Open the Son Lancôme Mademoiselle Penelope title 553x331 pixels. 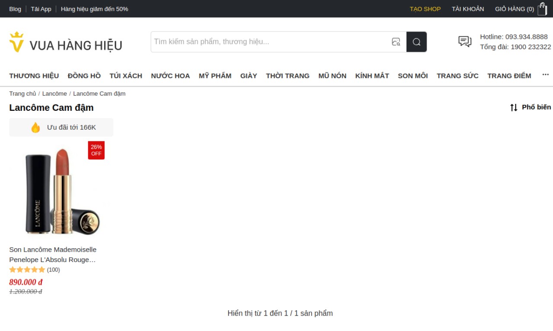point(53,255)
